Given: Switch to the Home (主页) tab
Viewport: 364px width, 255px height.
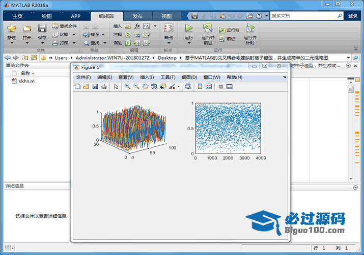Looking at the screenshot, I should click(x=18, y=16).
